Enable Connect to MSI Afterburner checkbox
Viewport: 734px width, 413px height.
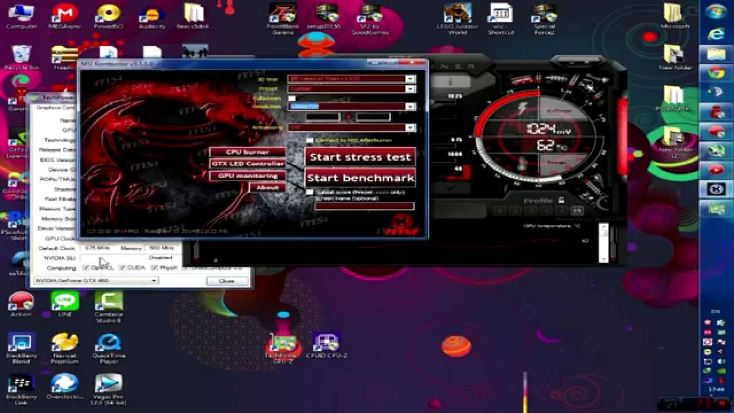tap(310, 140)
